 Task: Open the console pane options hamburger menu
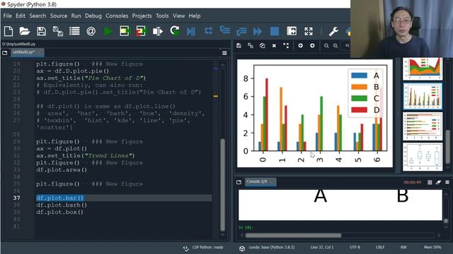pyautogui.click(x=447, y=182)
